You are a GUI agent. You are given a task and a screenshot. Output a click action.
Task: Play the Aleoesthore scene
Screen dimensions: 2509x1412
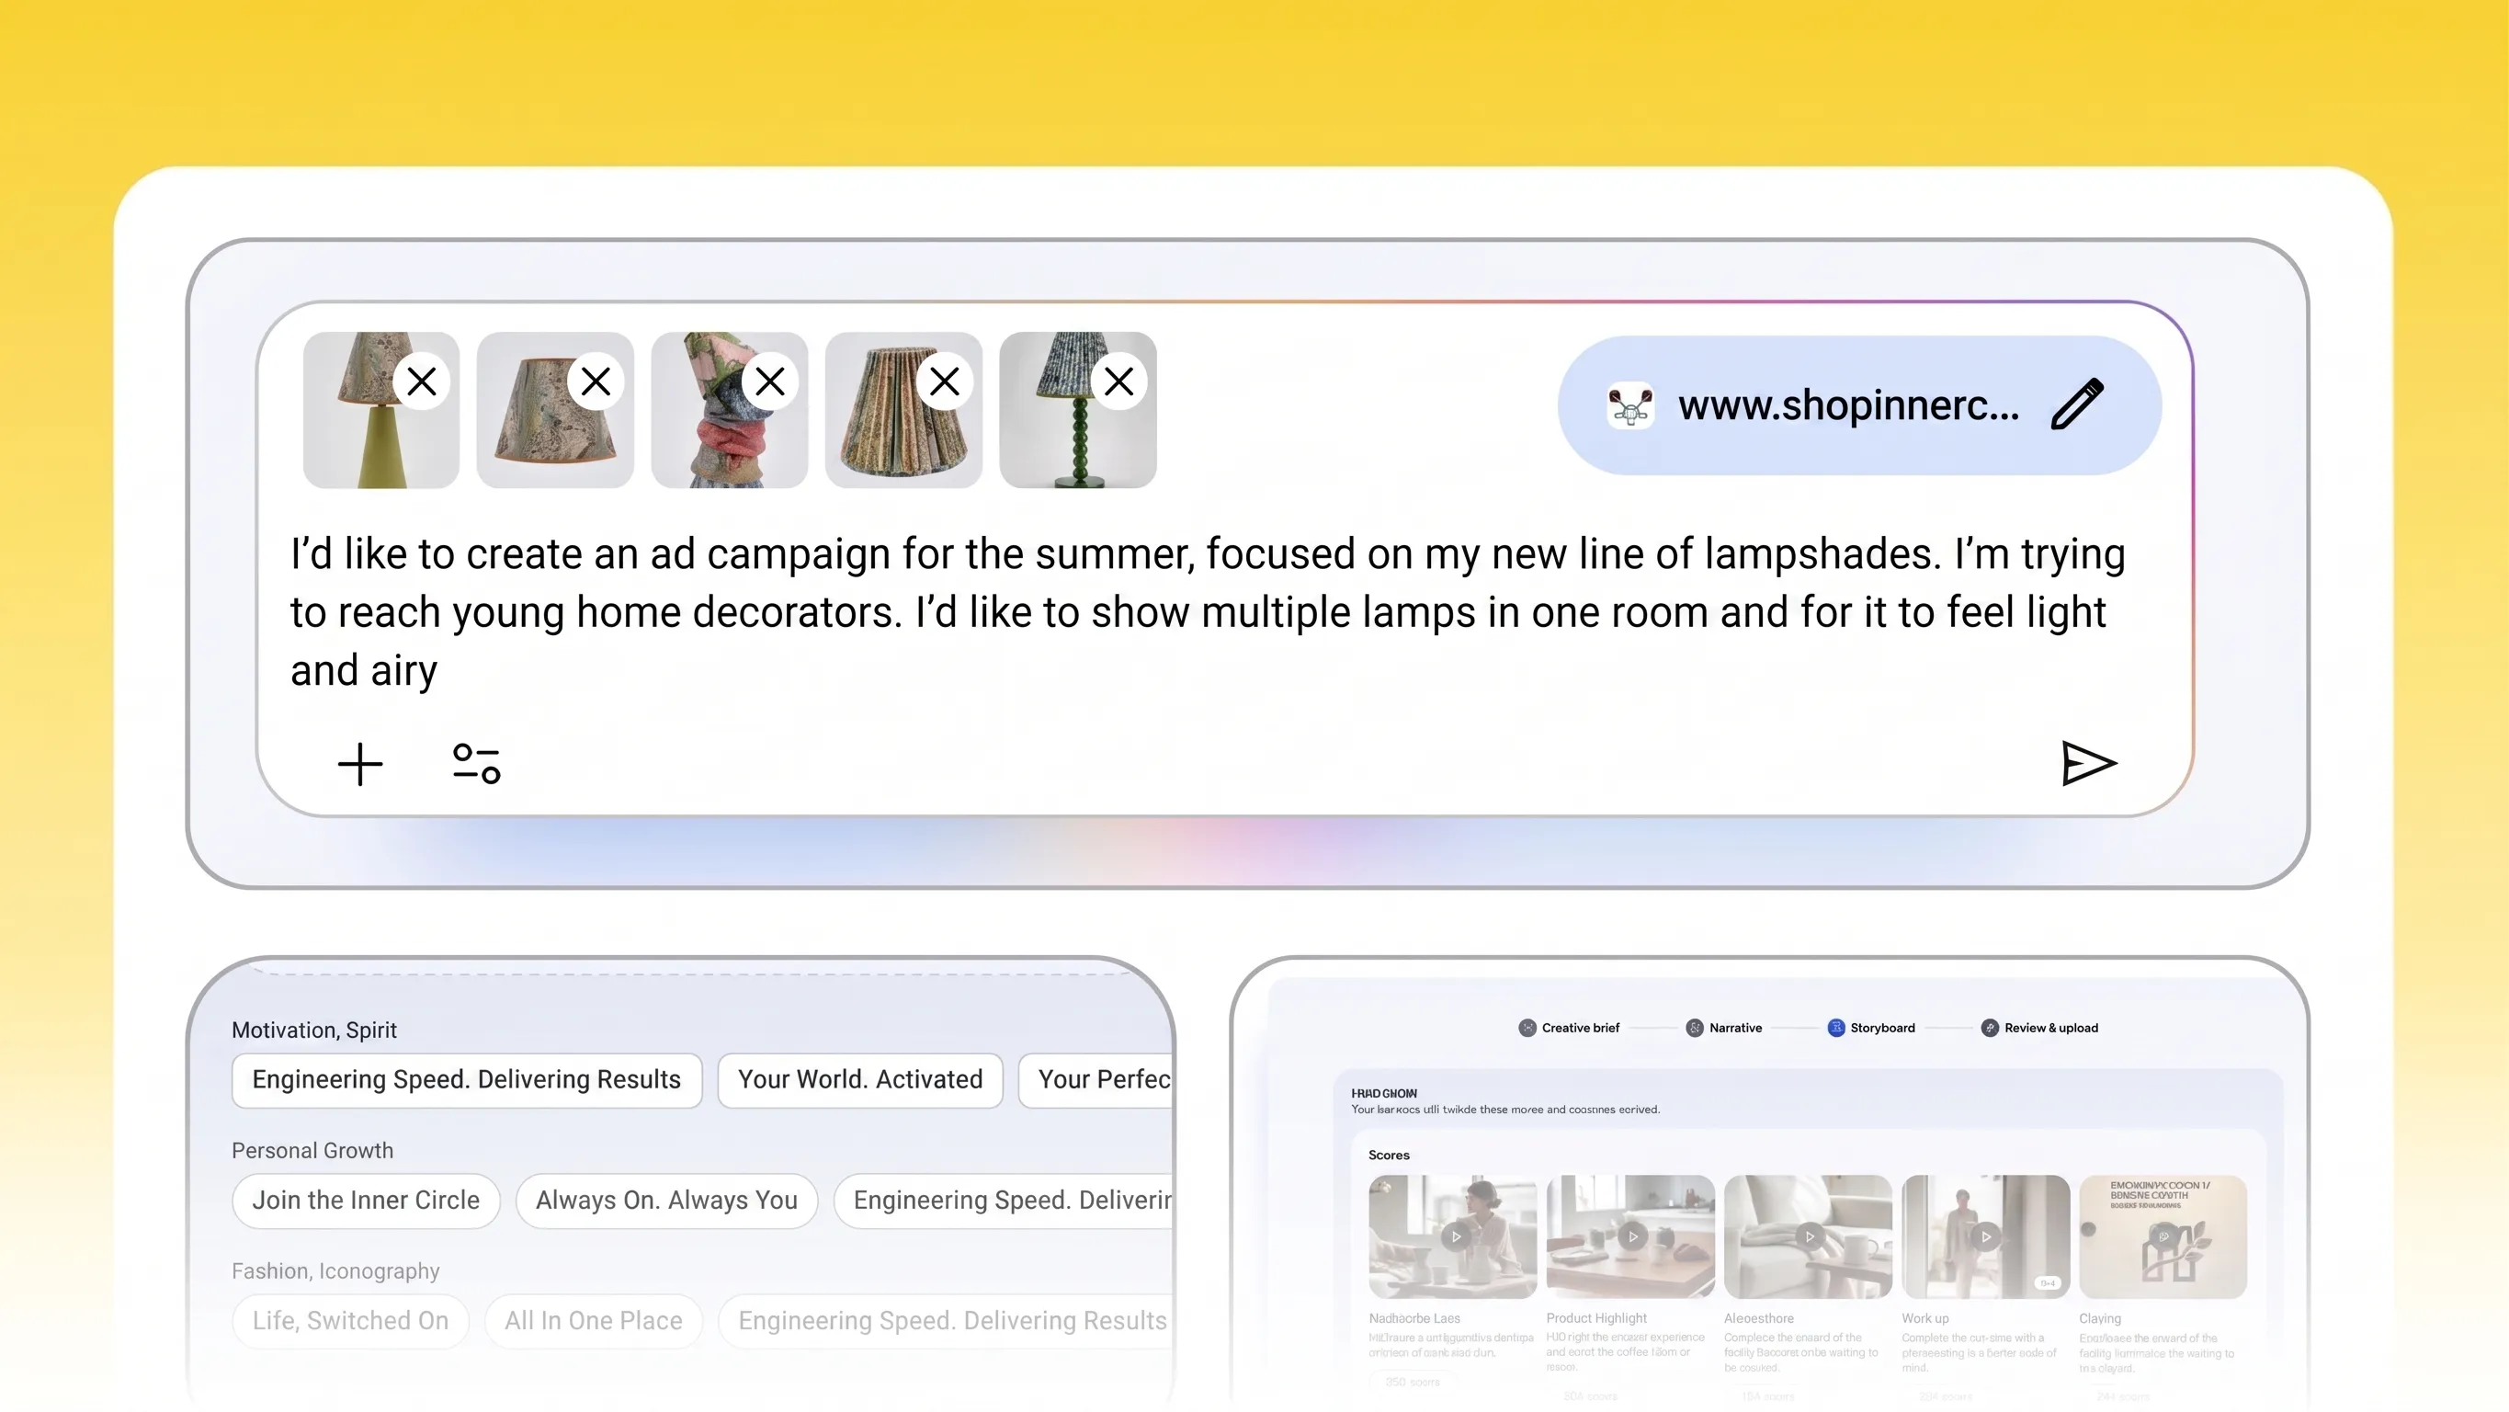click(1811, 1236)
